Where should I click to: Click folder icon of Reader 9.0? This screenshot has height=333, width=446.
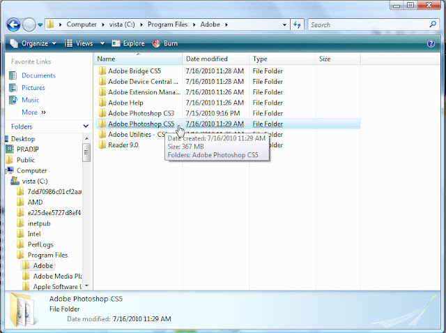point(102,145)
